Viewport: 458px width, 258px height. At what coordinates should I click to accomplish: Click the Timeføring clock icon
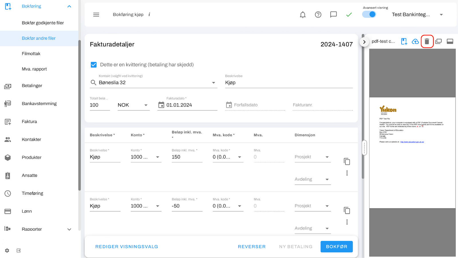tap(8, 194)
